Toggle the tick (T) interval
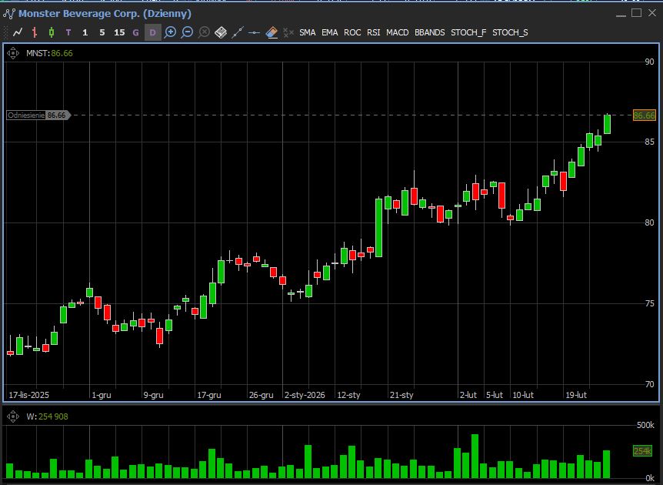Image resolution: width=663 pixels, height=485 pixels. pos(68,32)
